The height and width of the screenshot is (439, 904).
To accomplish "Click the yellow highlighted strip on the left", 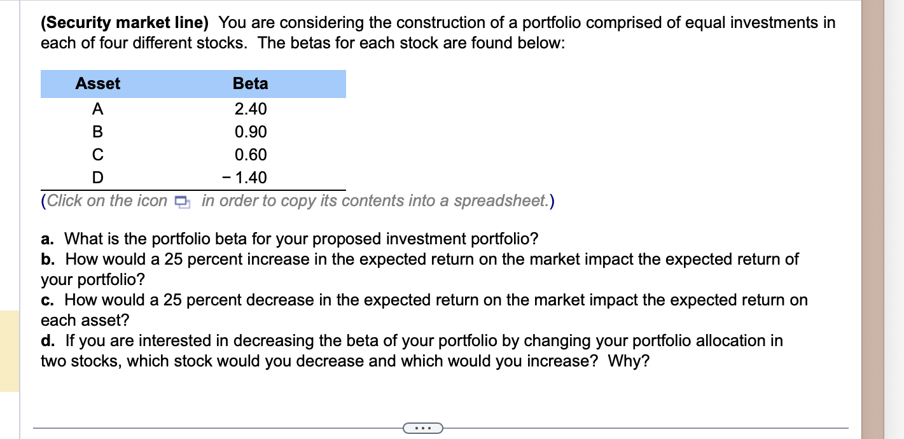I will [10, 351].
